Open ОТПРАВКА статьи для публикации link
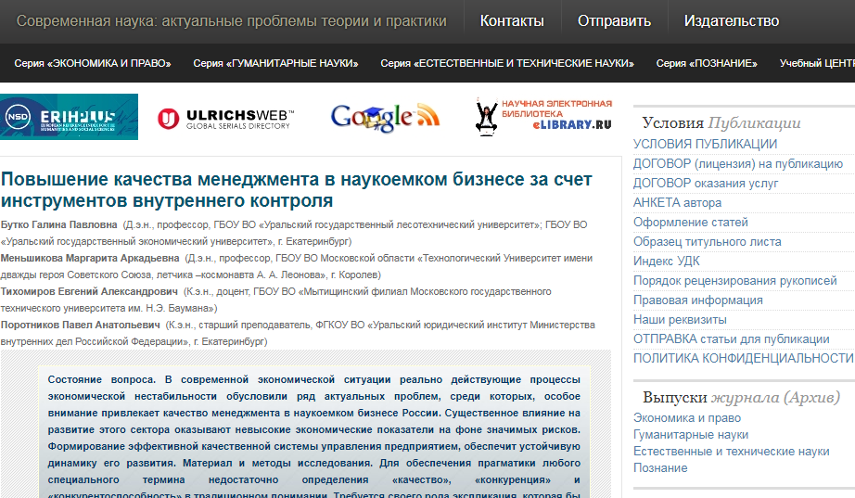The image size is (855, 498). 732,339
